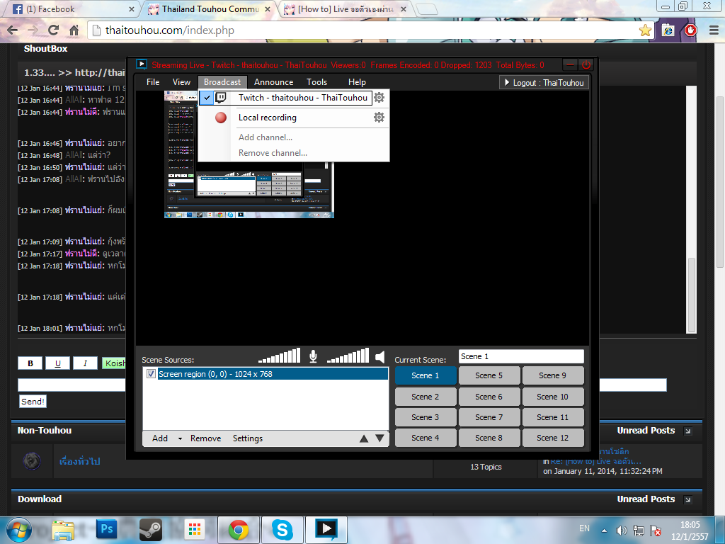Open the Announce menu
The height and width of the screenshot is (544, 725).
tap(274, 82)
